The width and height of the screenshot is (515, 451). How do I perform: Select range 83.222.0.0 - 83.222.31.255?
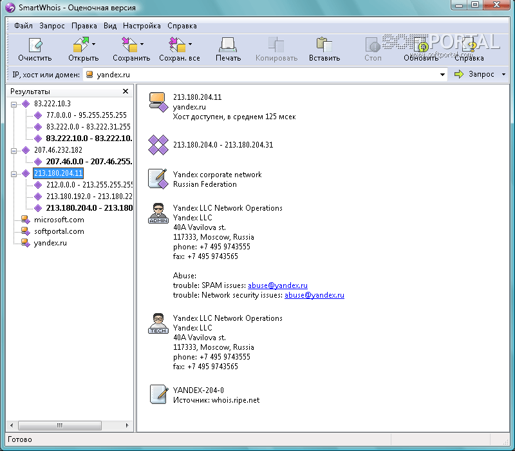[x=88, y=126]
